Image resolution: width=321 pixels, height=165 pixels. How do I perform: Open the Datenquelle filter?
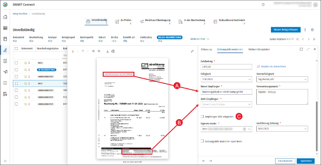coord(87,39)
